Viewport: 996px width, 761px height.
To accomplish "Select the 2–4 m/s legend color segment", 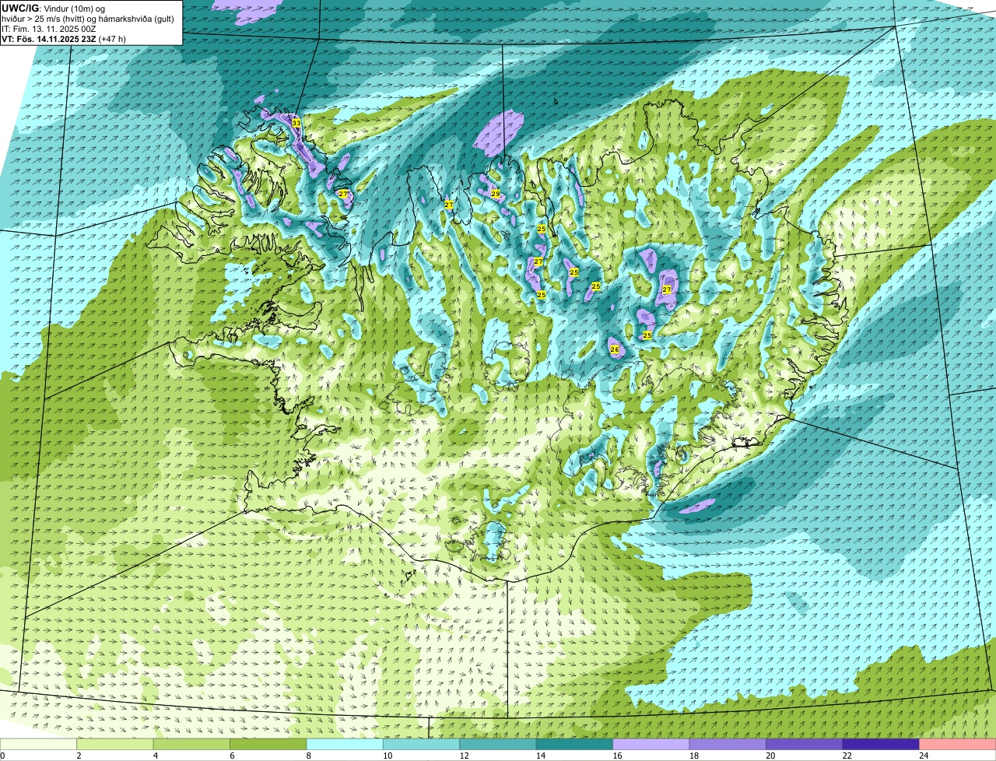I will pyautogui.click(x=115, y=744).
